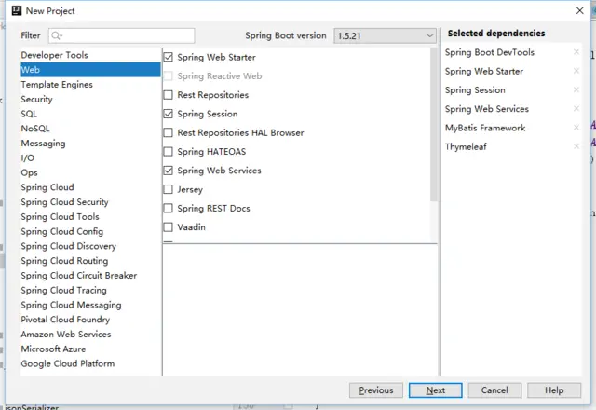Click into the Filter input field
Image resolution: width=596 pixels, height=410 pixels.
point(122,35)
